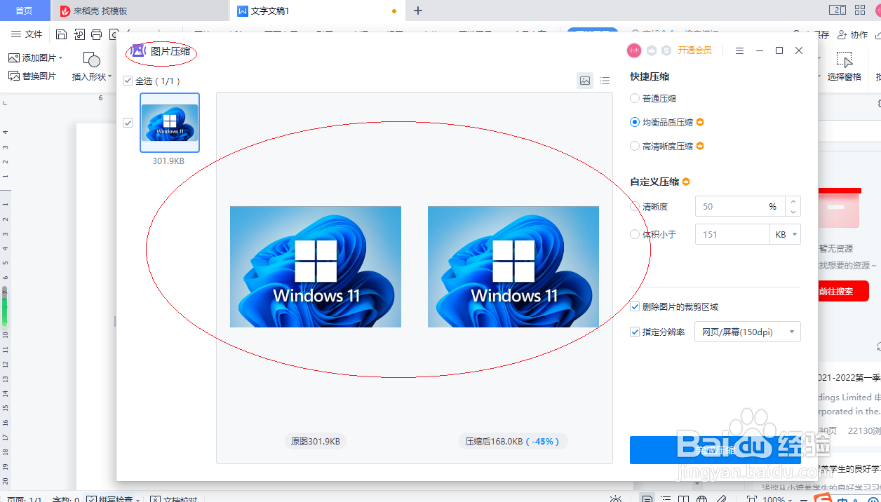The width and height of the screenshot is (881, 502).
Task: Click the S coin badge icon
Action: point(666,50)
